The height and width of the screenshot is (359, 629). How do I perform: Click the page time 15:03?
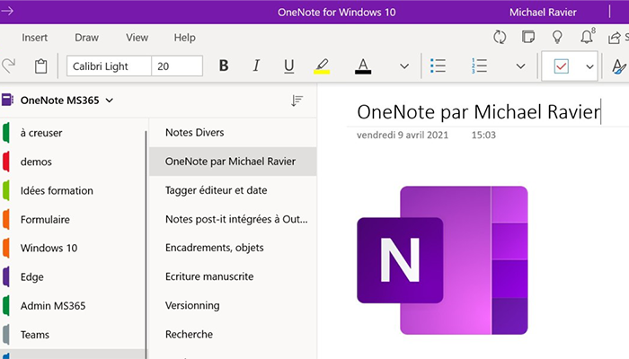(483, 135)
